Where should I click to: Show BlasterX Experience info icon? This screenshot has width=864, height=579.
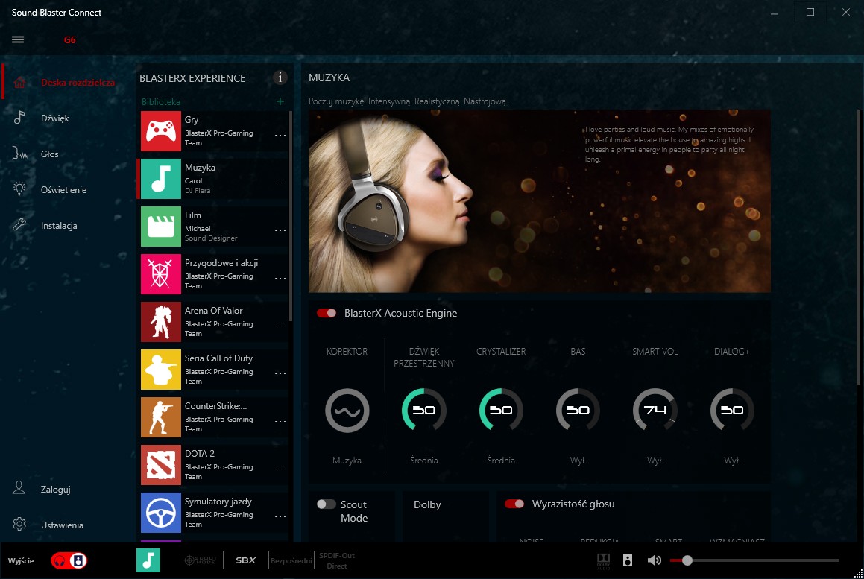(x=280, y=77)
